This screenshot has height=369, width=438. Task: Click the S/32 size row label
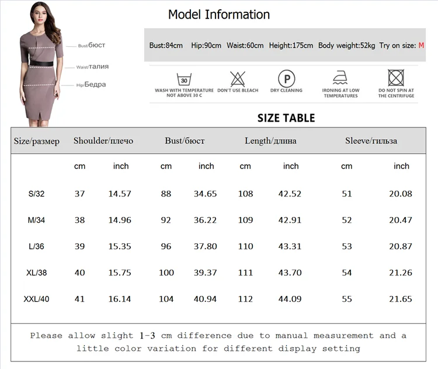point(36,194)
